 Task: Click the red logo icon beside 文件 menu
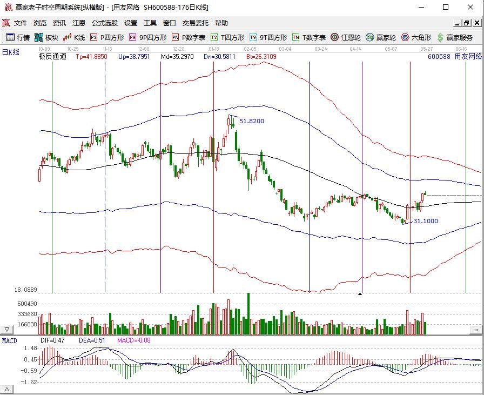pos(6,23)
